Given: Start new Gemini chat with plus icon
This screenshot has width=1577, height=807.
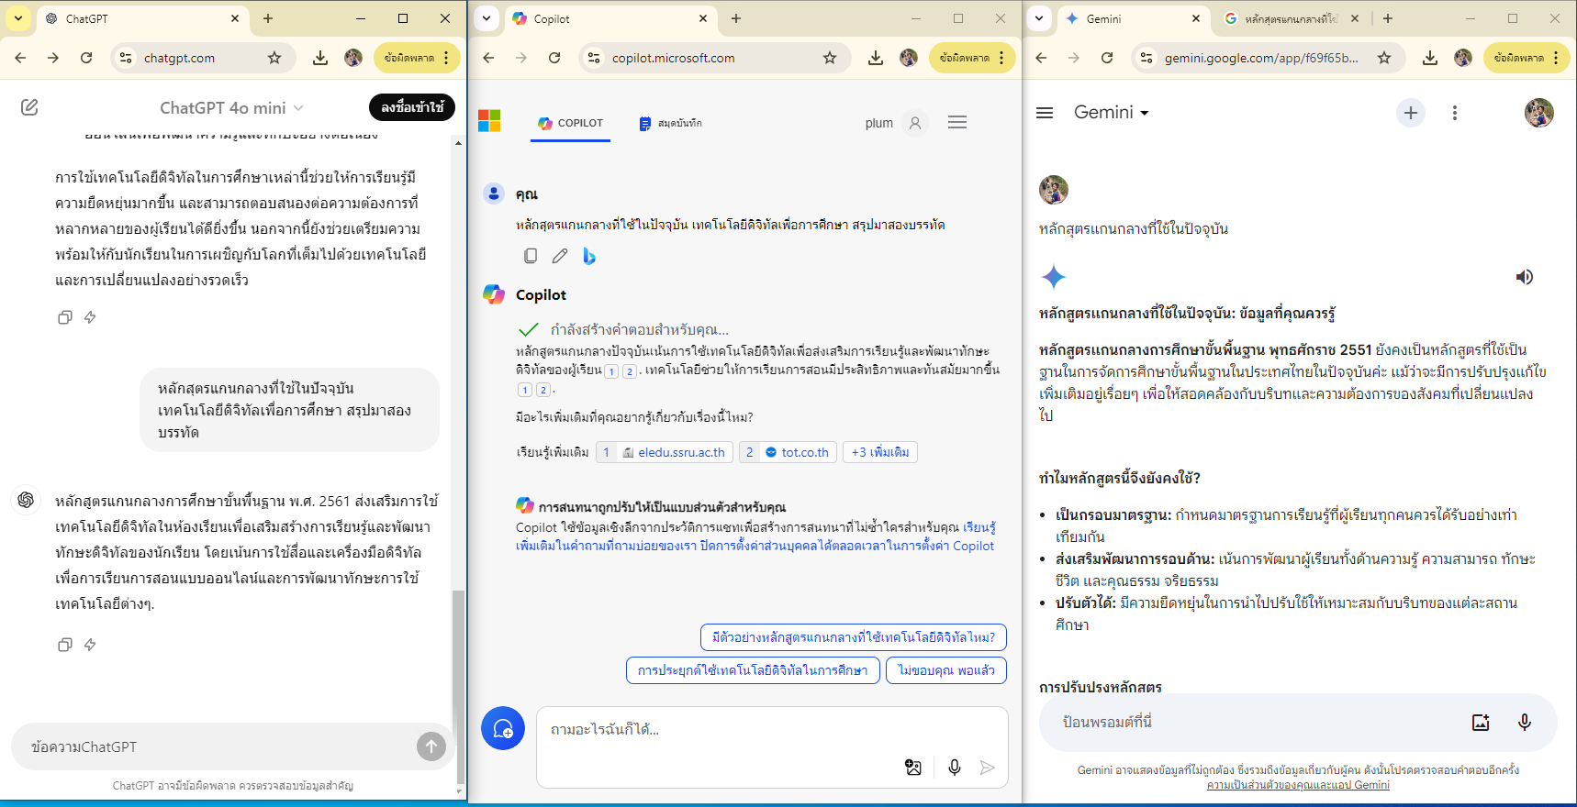Looking at the screenshot, I should tap(1410, 113).
